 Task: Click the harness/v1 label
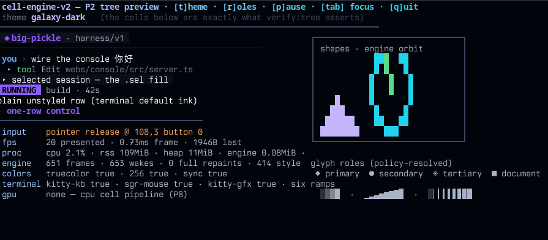tap(100, 38)
